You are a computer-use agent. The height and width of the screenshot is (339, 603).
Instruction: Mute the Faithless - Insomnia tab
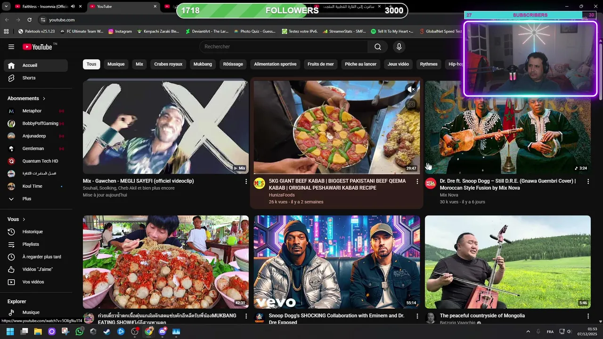pyautogui.click(x=73, y=7)
